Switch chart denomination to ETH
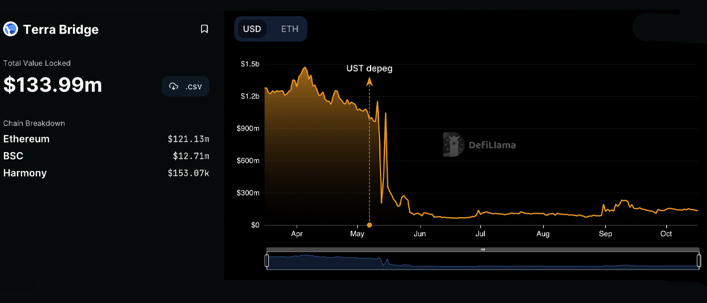Screen dimensions: 707x303 [x=289, y=29]
